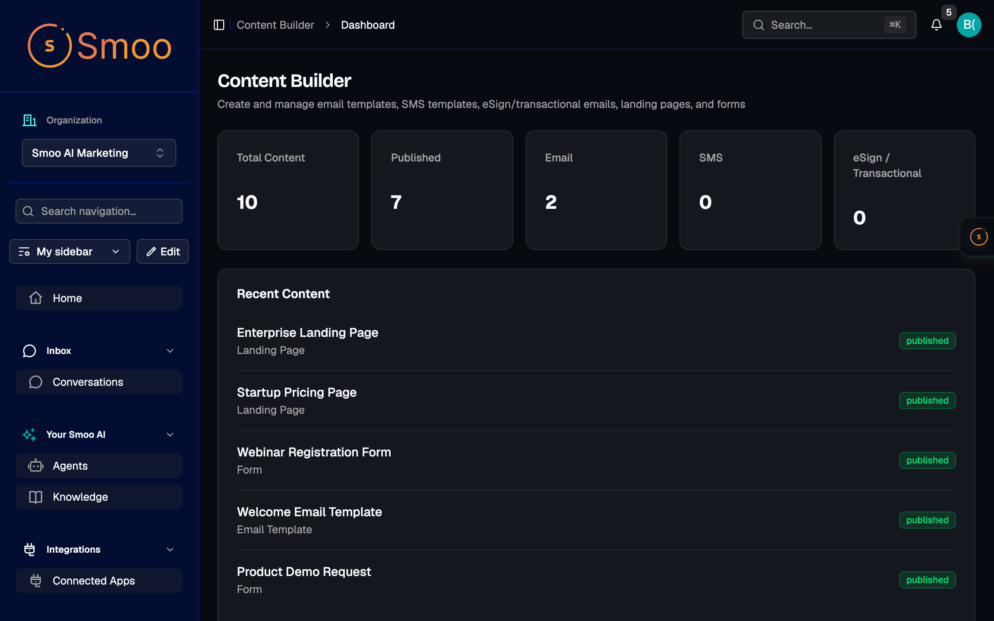This screenshot has height=621, width=994.
Task: Click the Inbox chat bubble icon
Action: 30,351
